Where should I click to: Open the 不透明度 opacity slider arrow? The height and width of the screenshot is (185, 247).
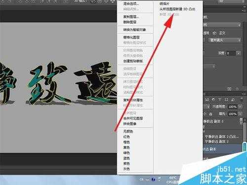click(240, 107)
